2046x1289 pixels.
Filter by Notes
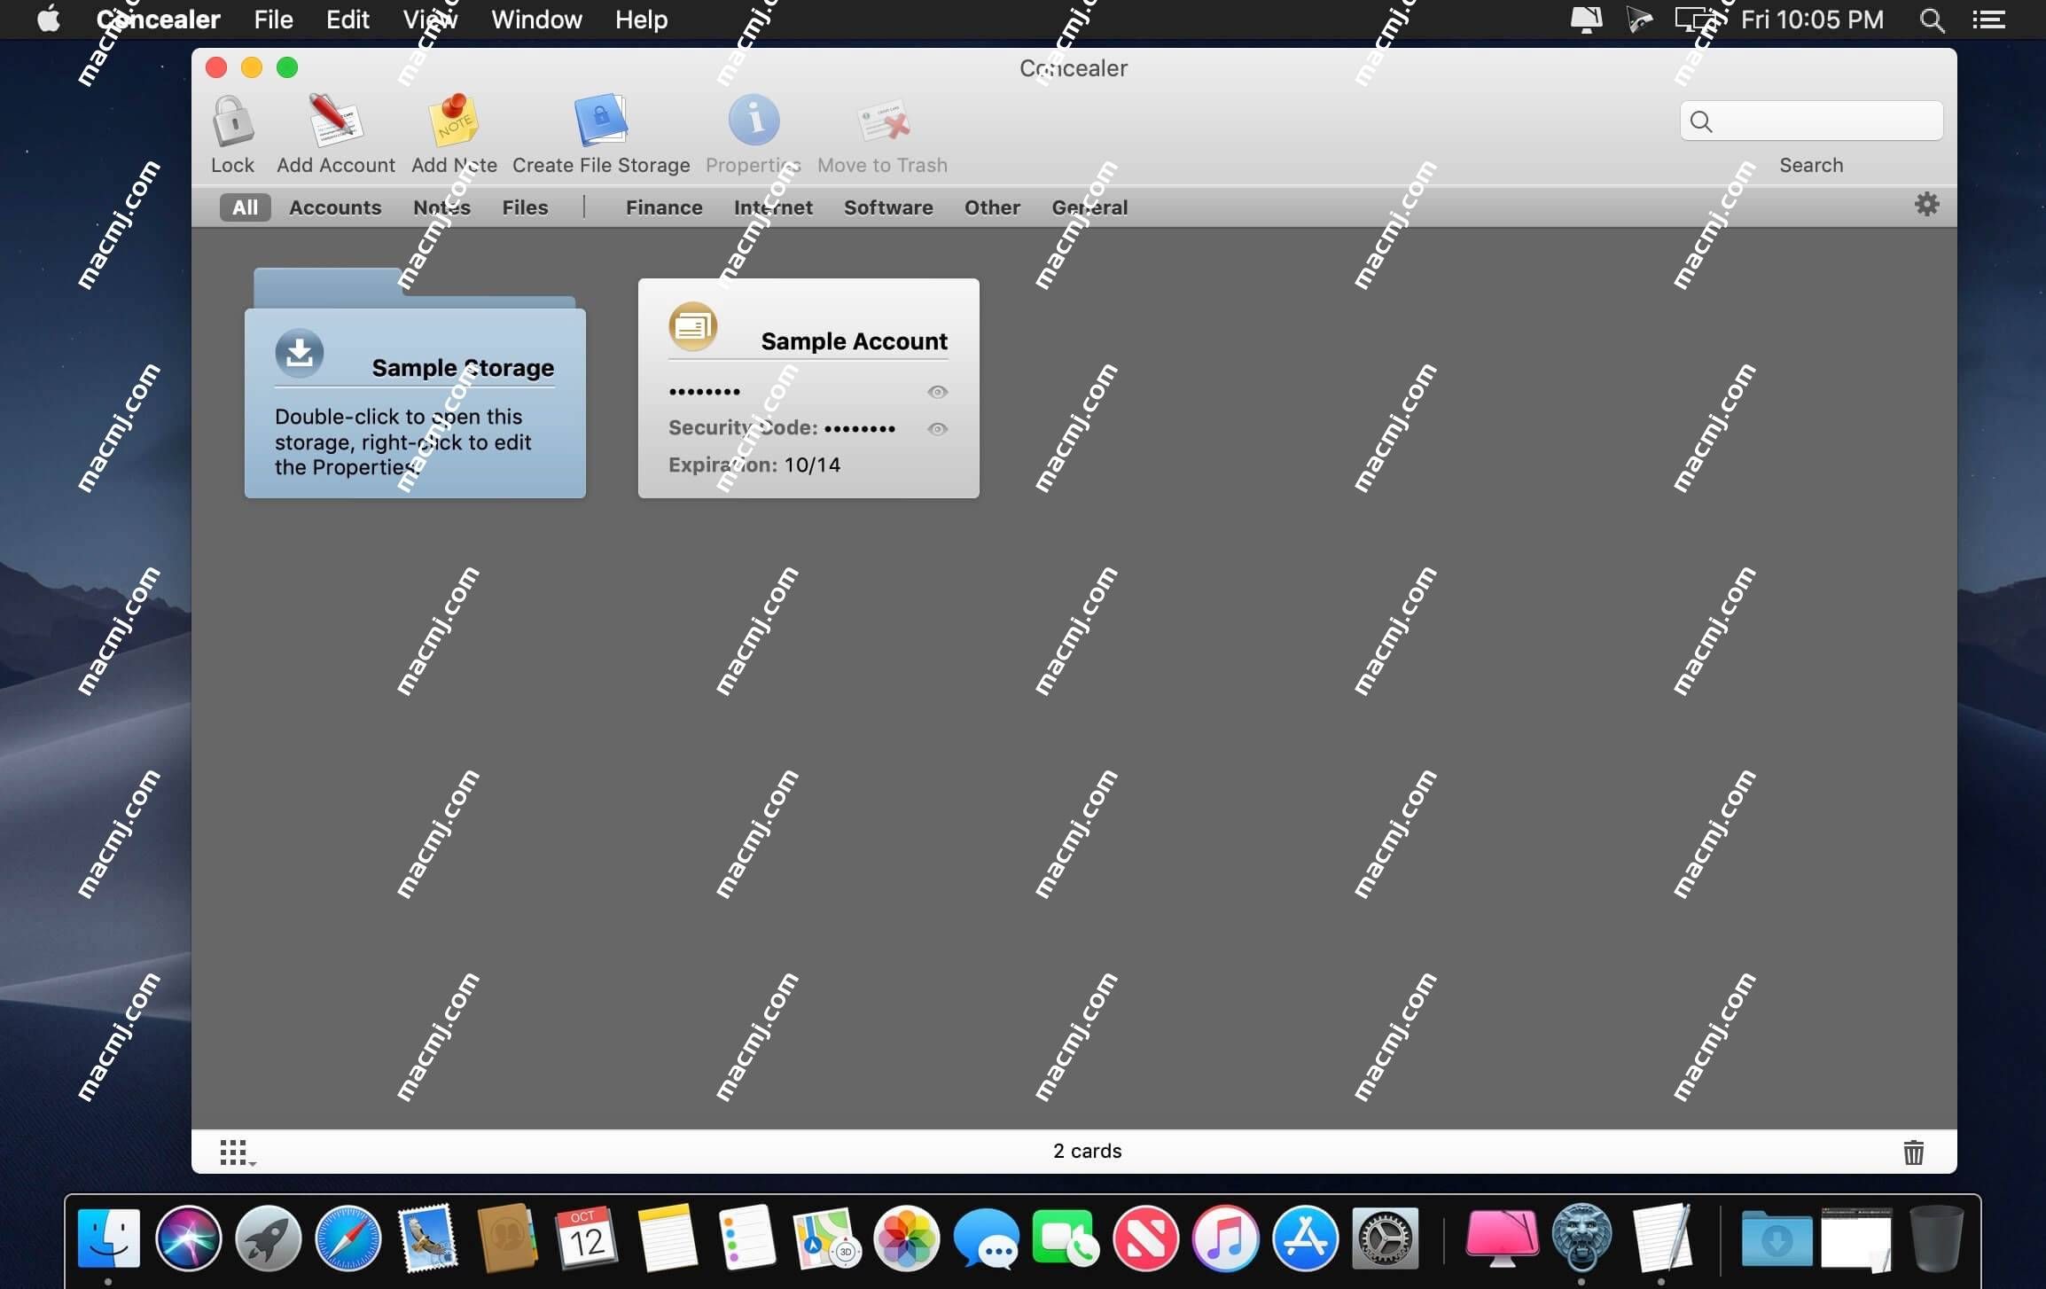(441, 207)
